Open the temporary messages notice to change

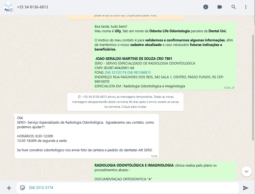point(125,102)
